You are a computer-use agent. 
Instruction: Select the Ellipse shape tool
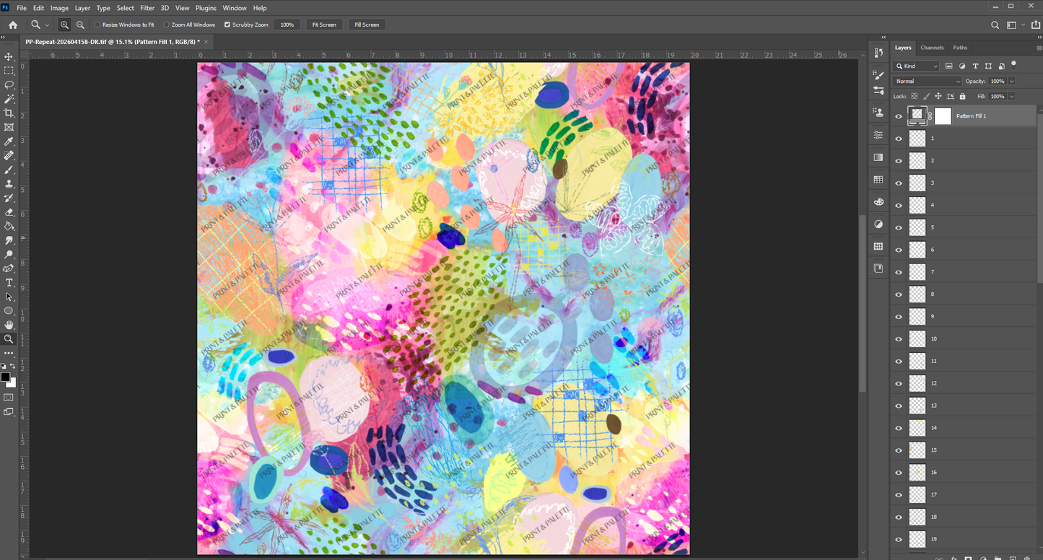coord(9,310)
